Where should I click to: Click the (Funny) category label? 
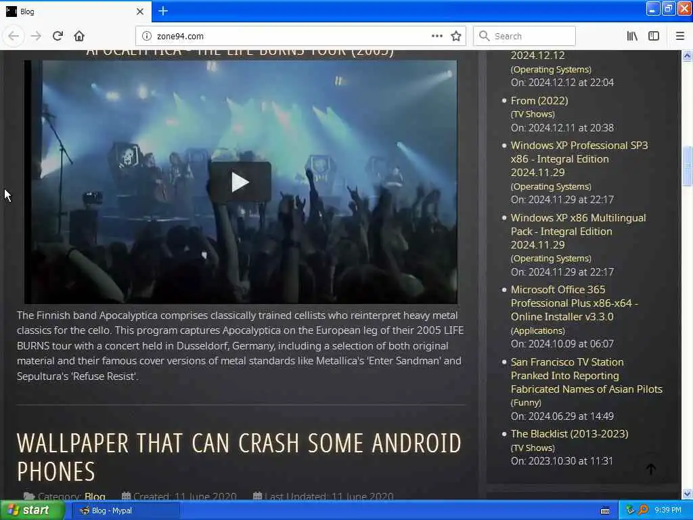tap(526, 403)
